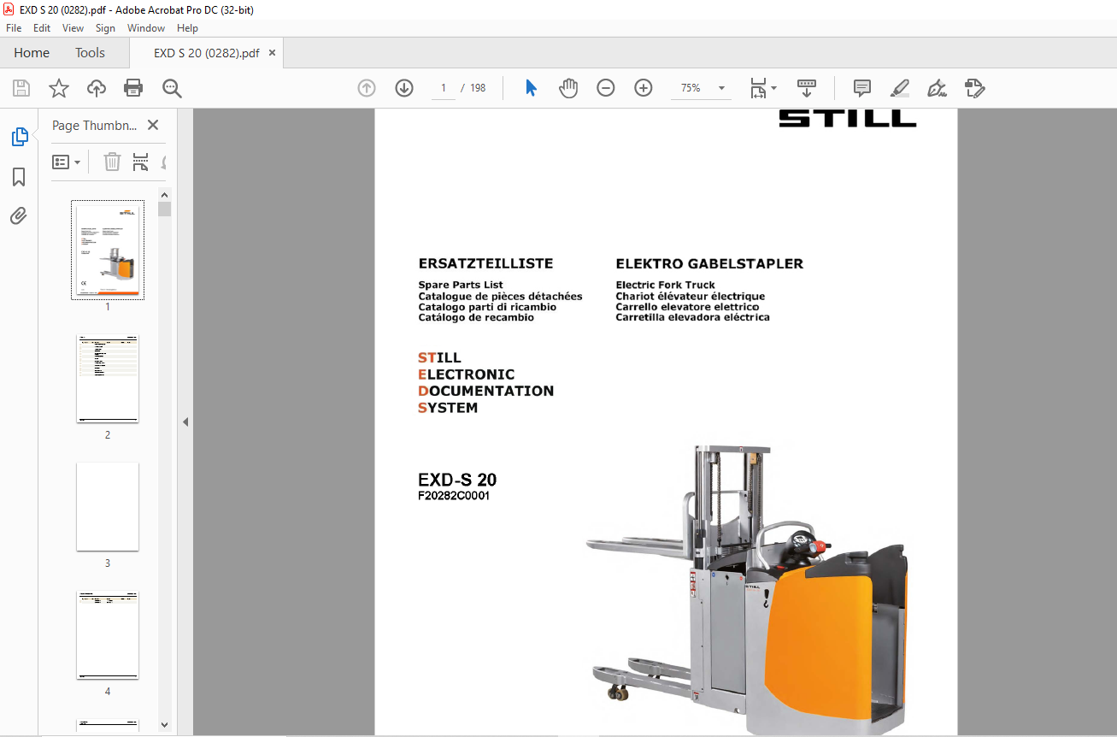Click 'Carretilla elevadora eléctrica' text
1117x737 pixels.
pyautogui.click(x=693, y=317)
